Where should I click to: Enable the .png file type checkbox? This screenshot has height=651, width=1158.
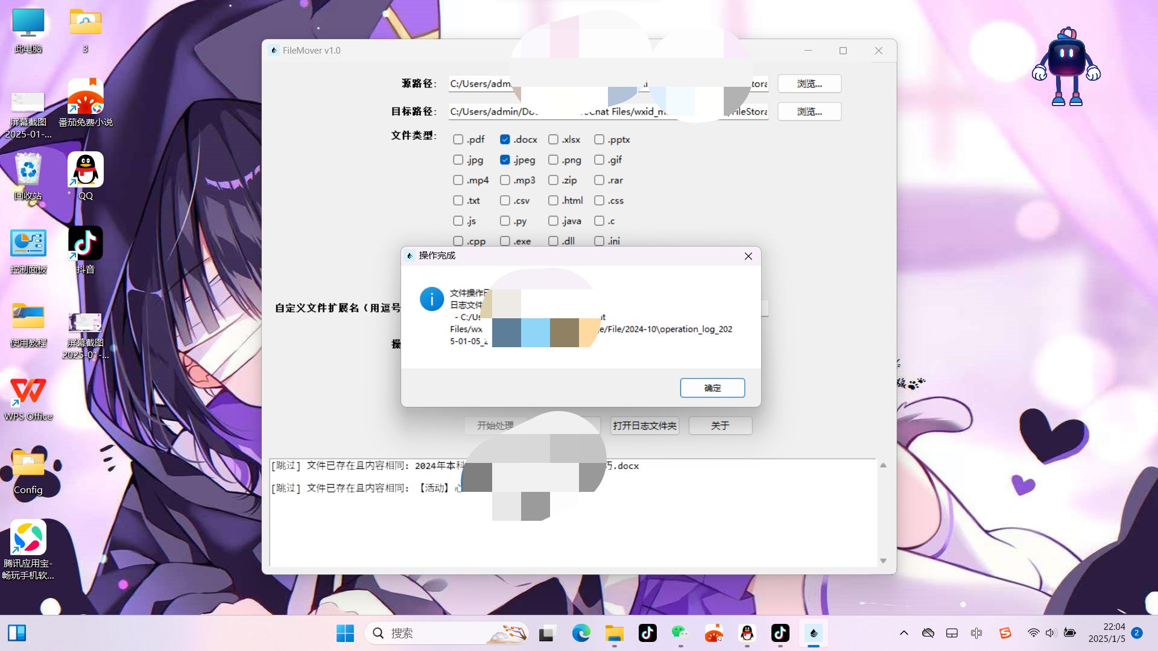pos(553,160)
